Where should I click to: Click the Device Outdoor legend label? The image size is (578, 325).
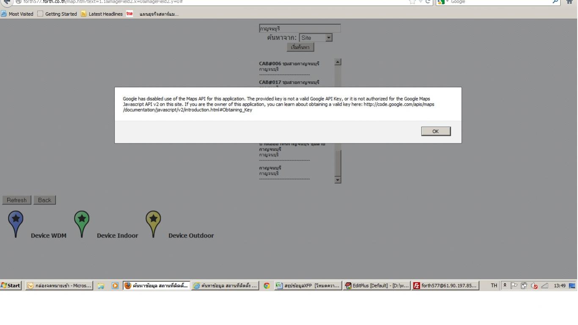coord(191,236)
